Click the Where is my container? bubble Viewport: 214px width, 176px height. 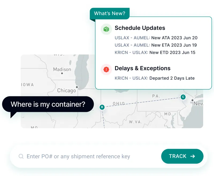(x=48, y=104)
